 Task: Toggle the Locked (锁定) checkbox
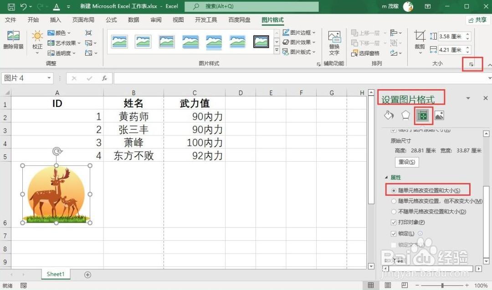[394, 234]
